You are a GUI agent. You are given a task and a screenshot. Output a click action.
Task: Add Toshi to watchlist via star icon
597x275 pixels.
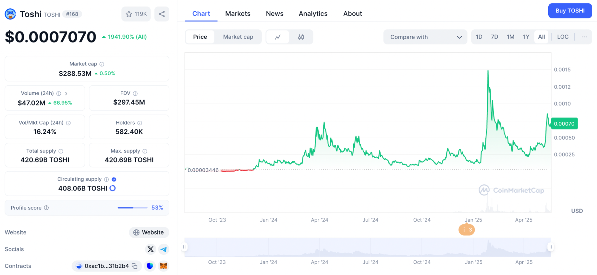pos(136,14)
